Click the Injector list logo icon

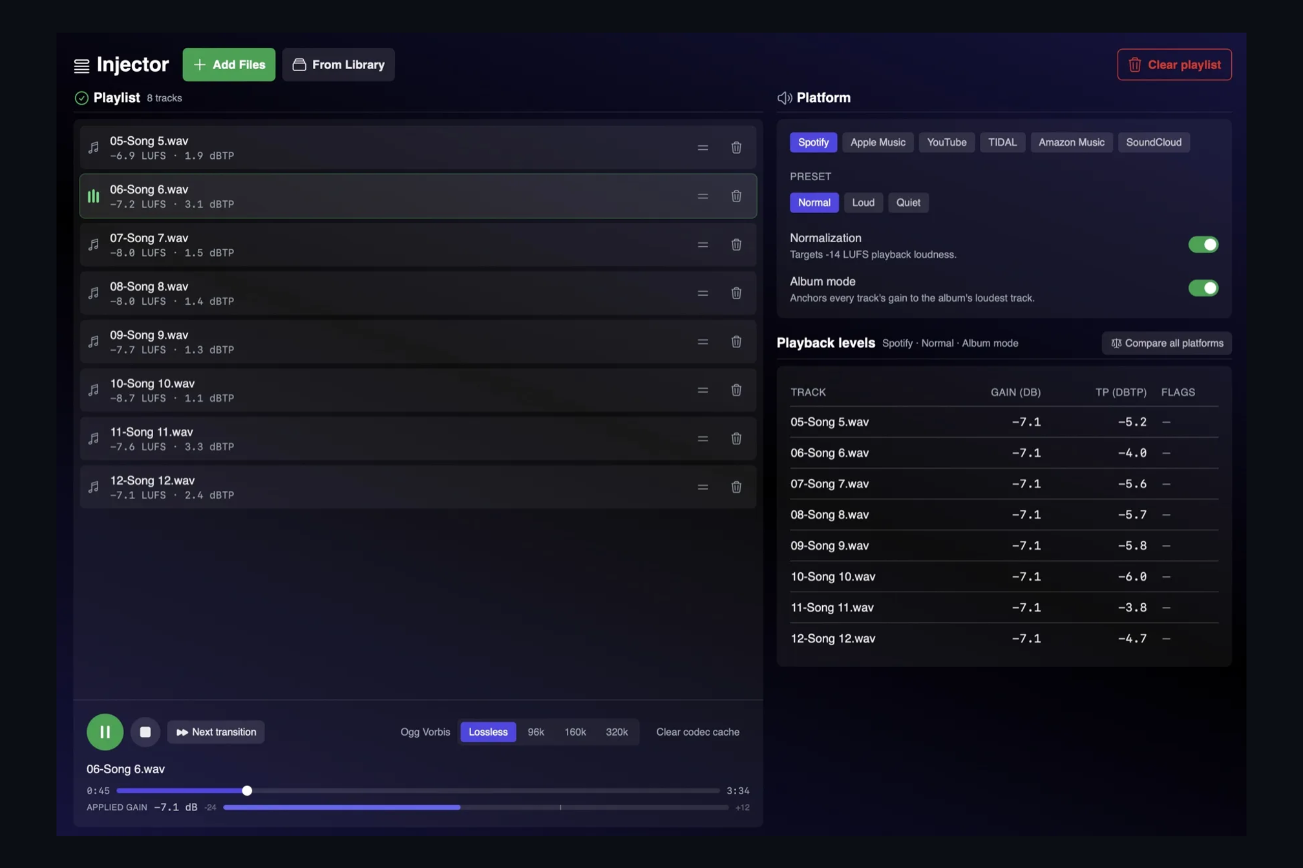81,65
